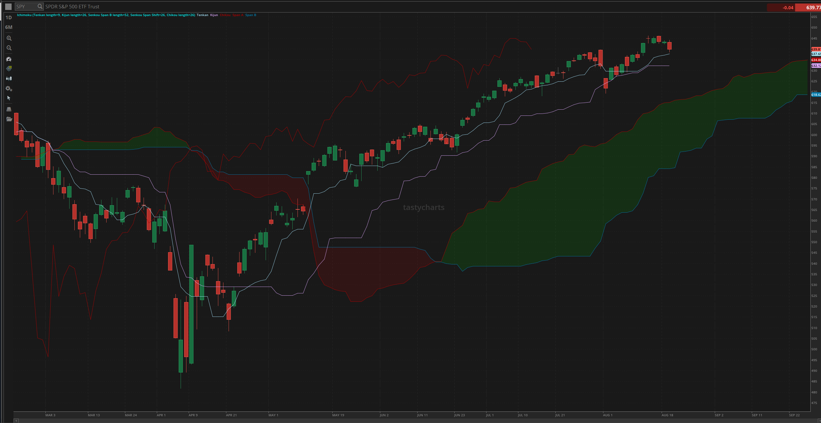
Task: Click the bottom scrollbar left arrow
Action: pos(16,420)
